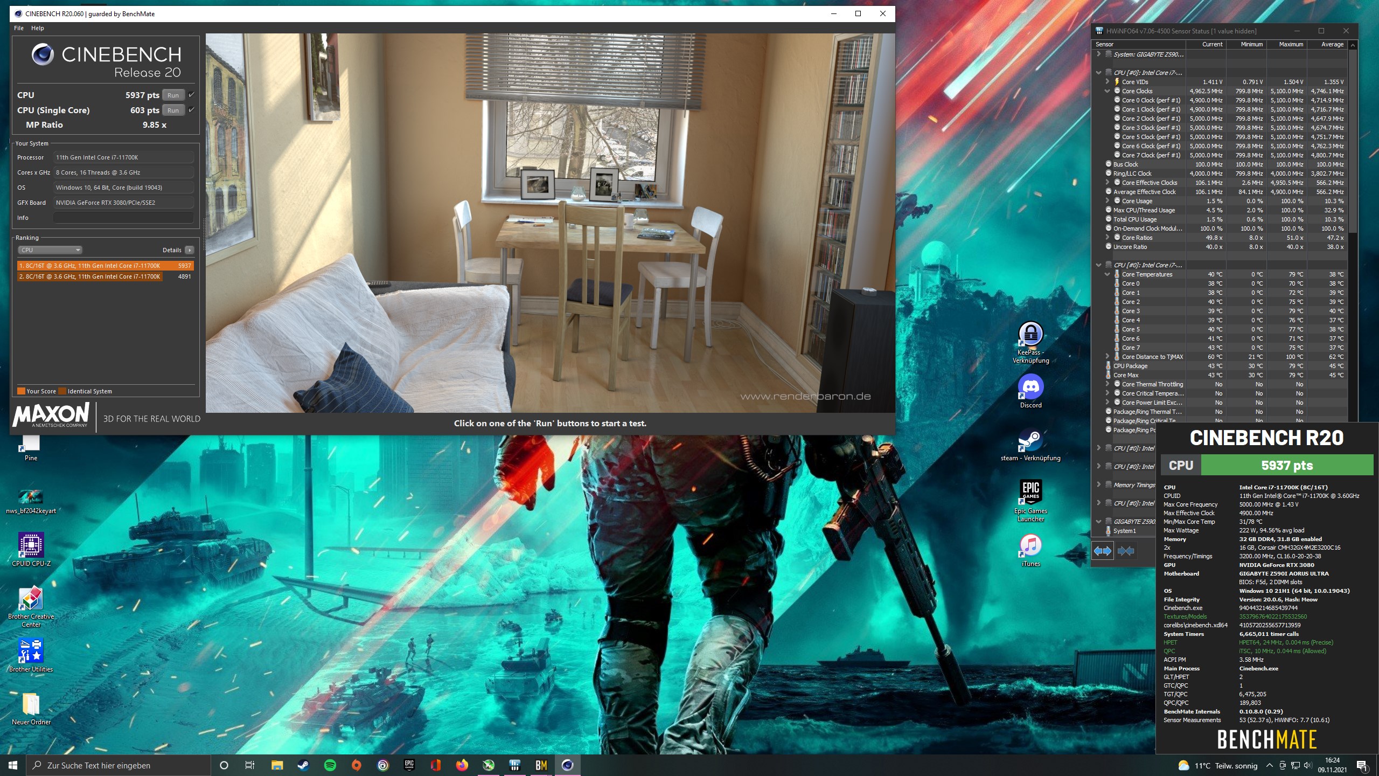
Task: Run the CPU (Single Core) benchmark
Action: click(x=173, y=110)
